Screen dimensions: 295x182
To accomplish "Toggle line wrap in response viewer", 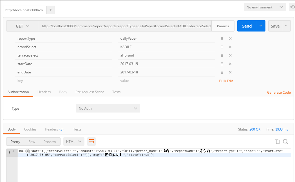I will [x=91, y=141].
